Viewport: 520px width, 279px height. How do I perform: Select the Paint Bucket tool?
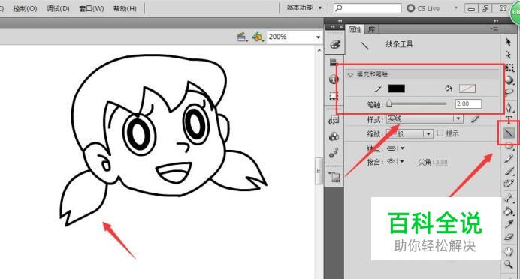click(509, 211)
